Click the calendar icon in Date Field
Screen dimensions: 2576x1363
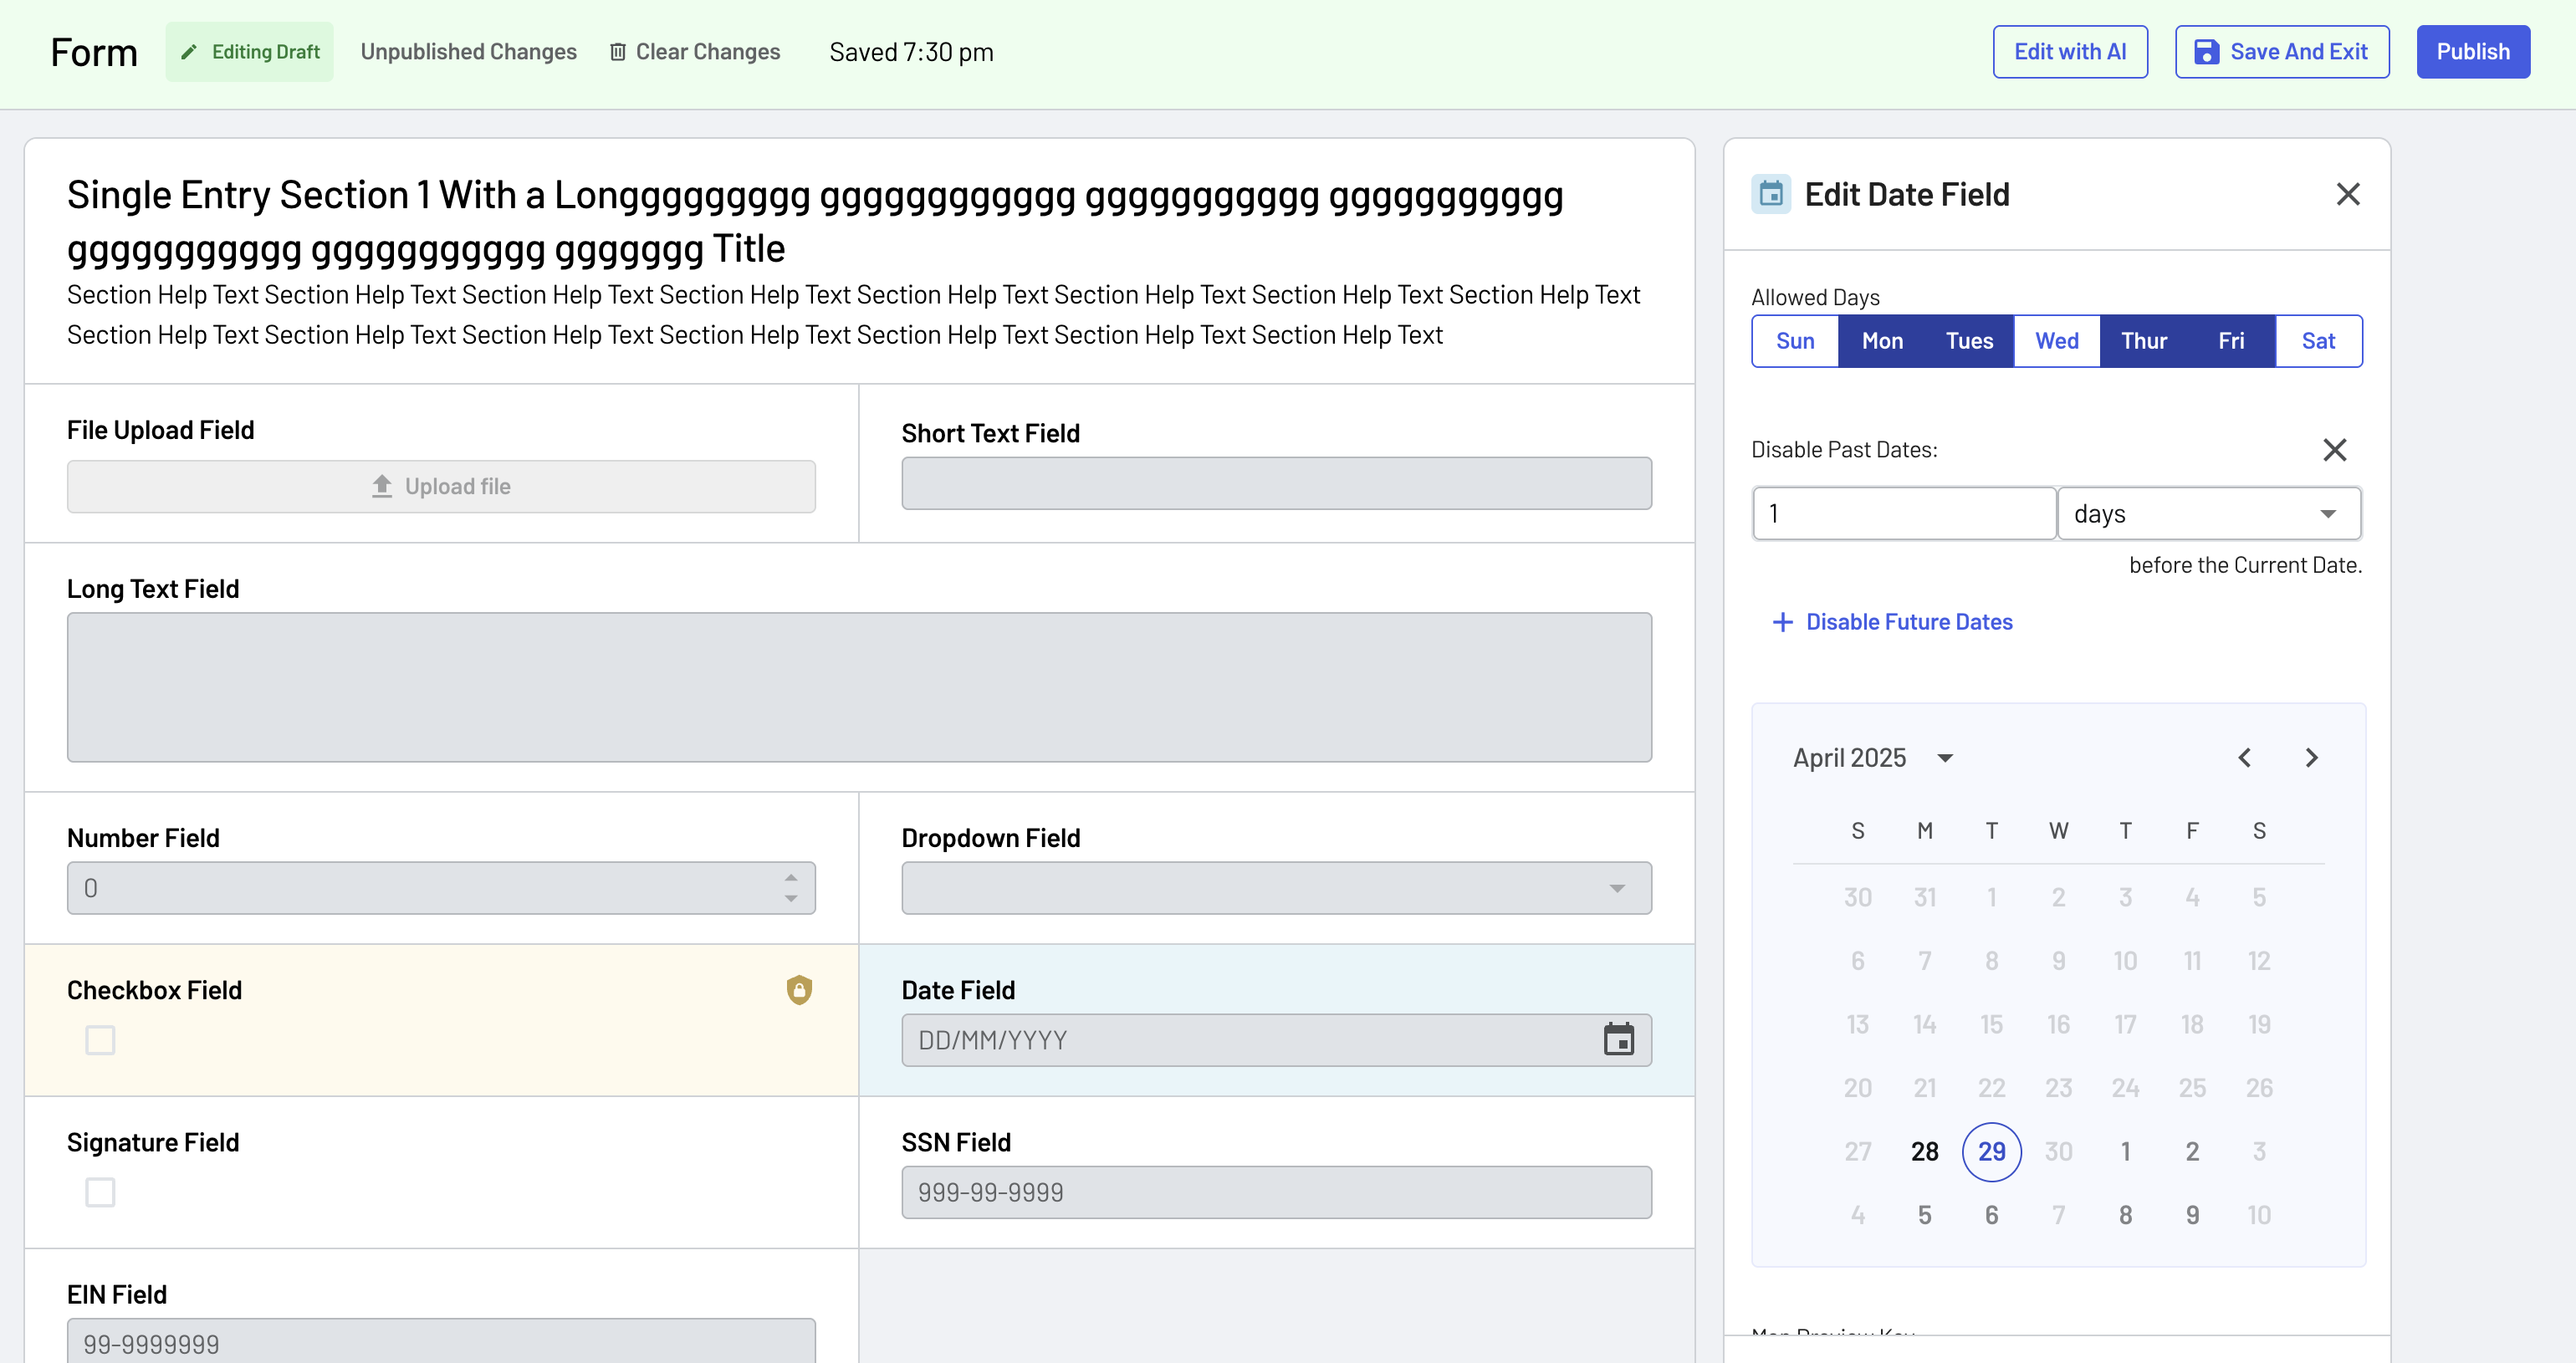pos(1618,1039)
